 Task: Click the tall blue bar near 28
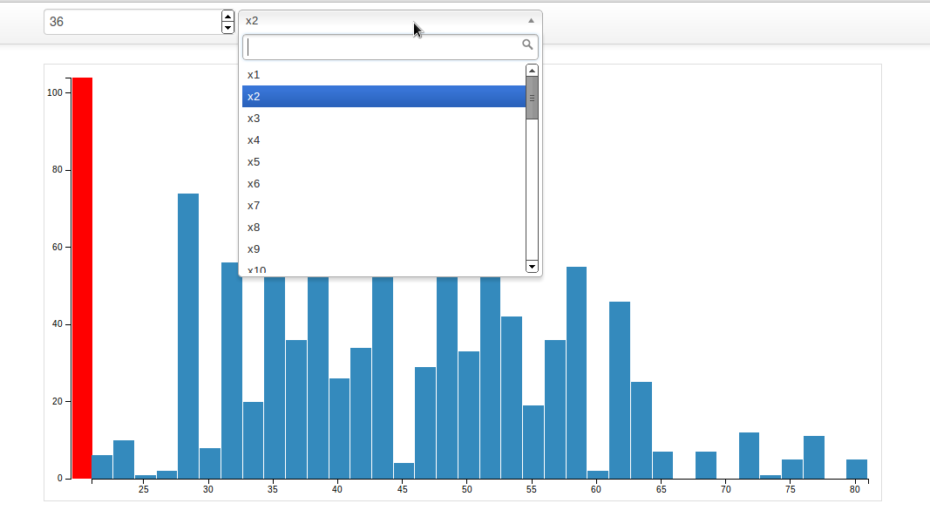pos(188,336)
